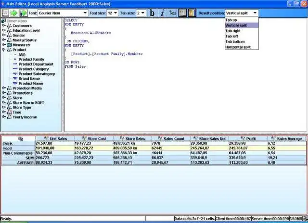Click the Mdx Editor title bar icon
Viewport: 308px width, 223px height.
(3, 4)
